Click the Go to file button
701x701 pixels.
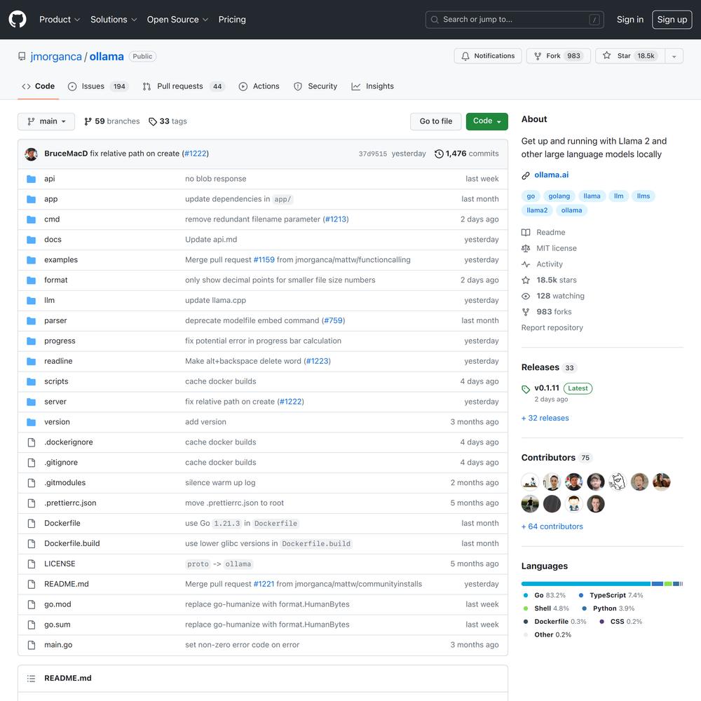click(435, 121)
